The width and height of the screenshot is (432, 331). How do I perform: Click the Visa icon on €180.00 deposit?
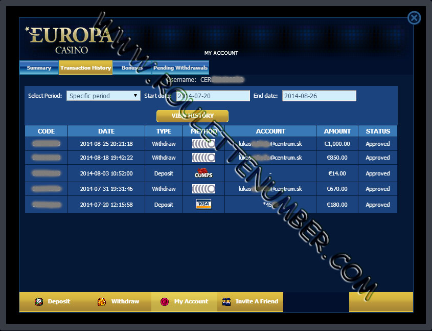click(203, 204)
